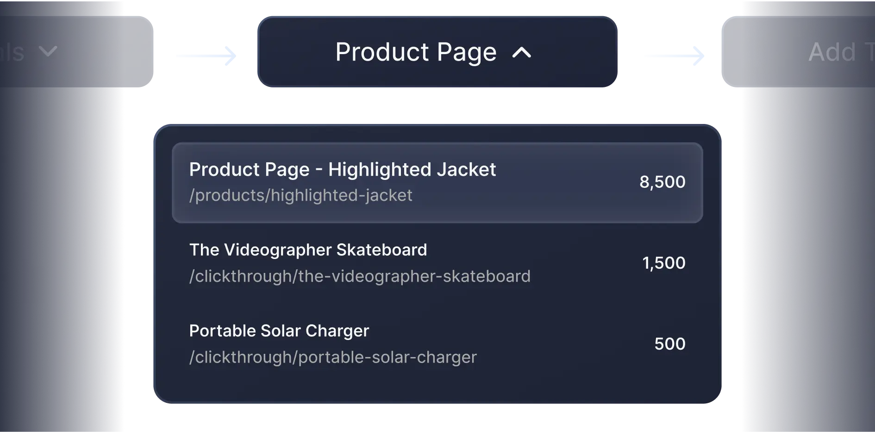875x432 pixels.
Task: Click the left step label ending in "ls"
Action: point(13,52)
